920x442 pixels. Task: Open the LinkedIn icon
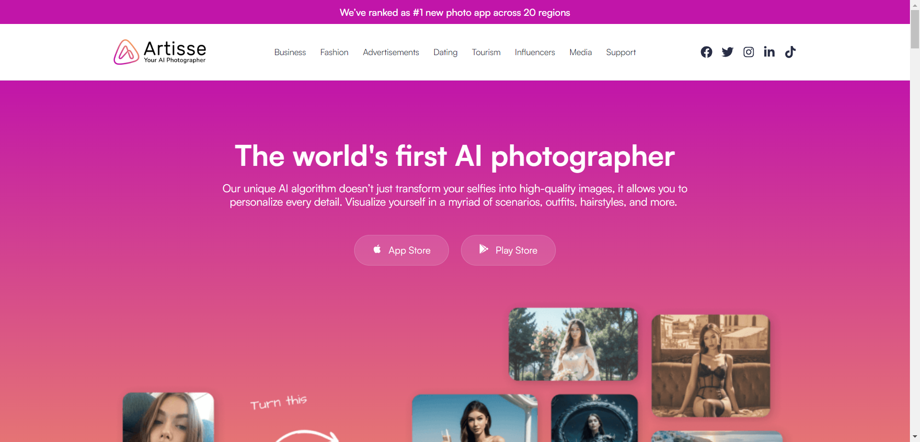[x=769, y=52]
